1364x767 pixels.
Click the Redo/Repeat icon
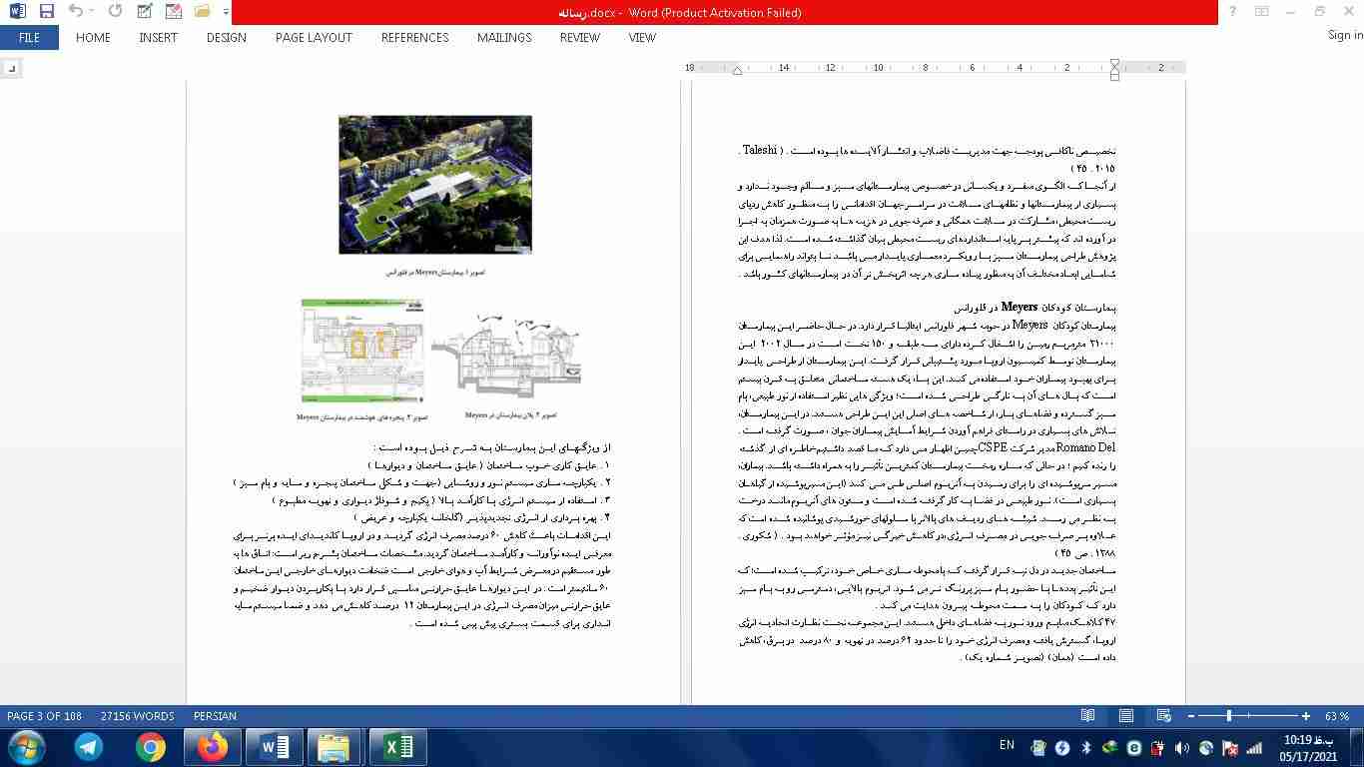pyautogui.click(x=115, y=12)
